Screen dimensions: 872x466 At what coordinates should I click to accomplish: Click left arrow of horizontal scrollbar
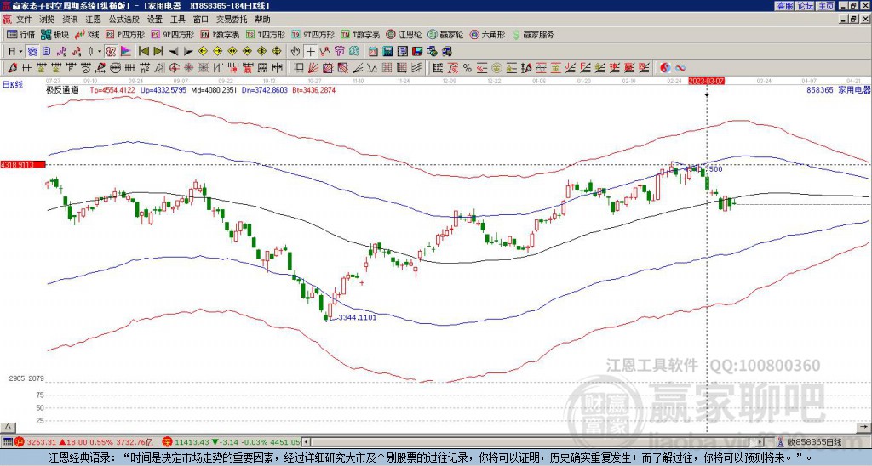[x=307, y=442]
